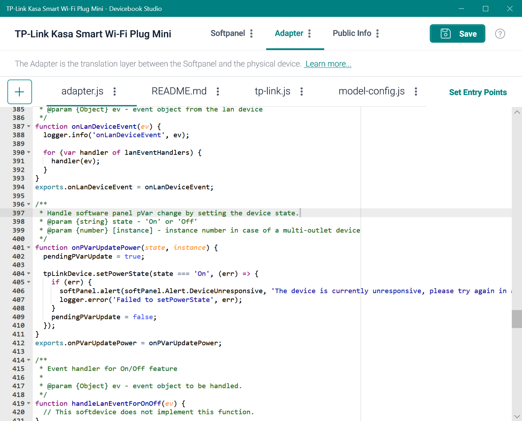Click the 'This softdevice does not implement' comment

coord(149,412)
